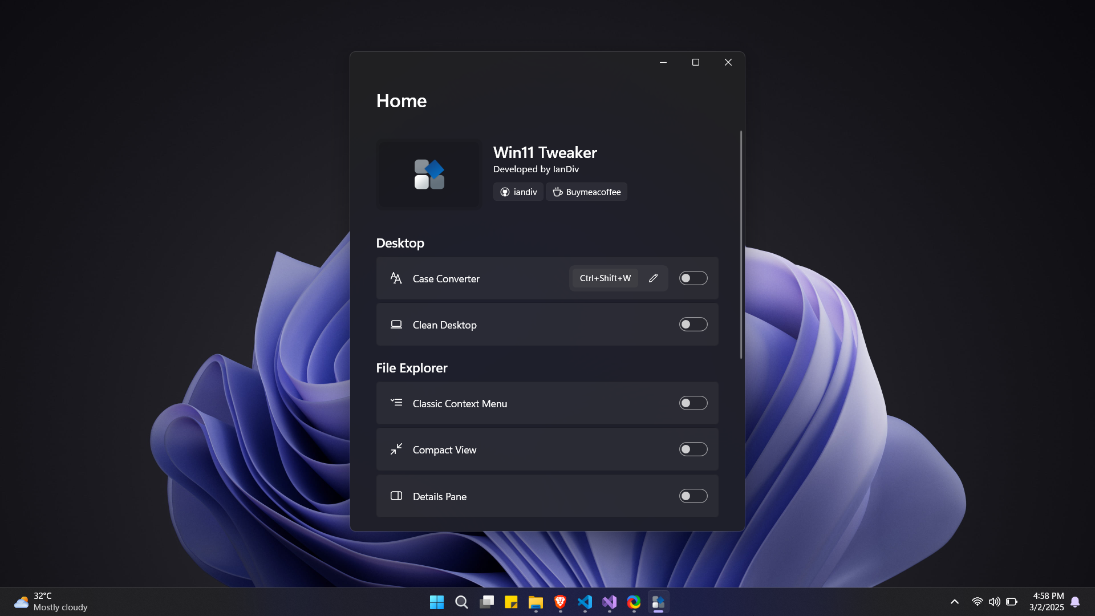
Task: Maximize the Win11 Tweaker window
Action: (x=695, y=62)
